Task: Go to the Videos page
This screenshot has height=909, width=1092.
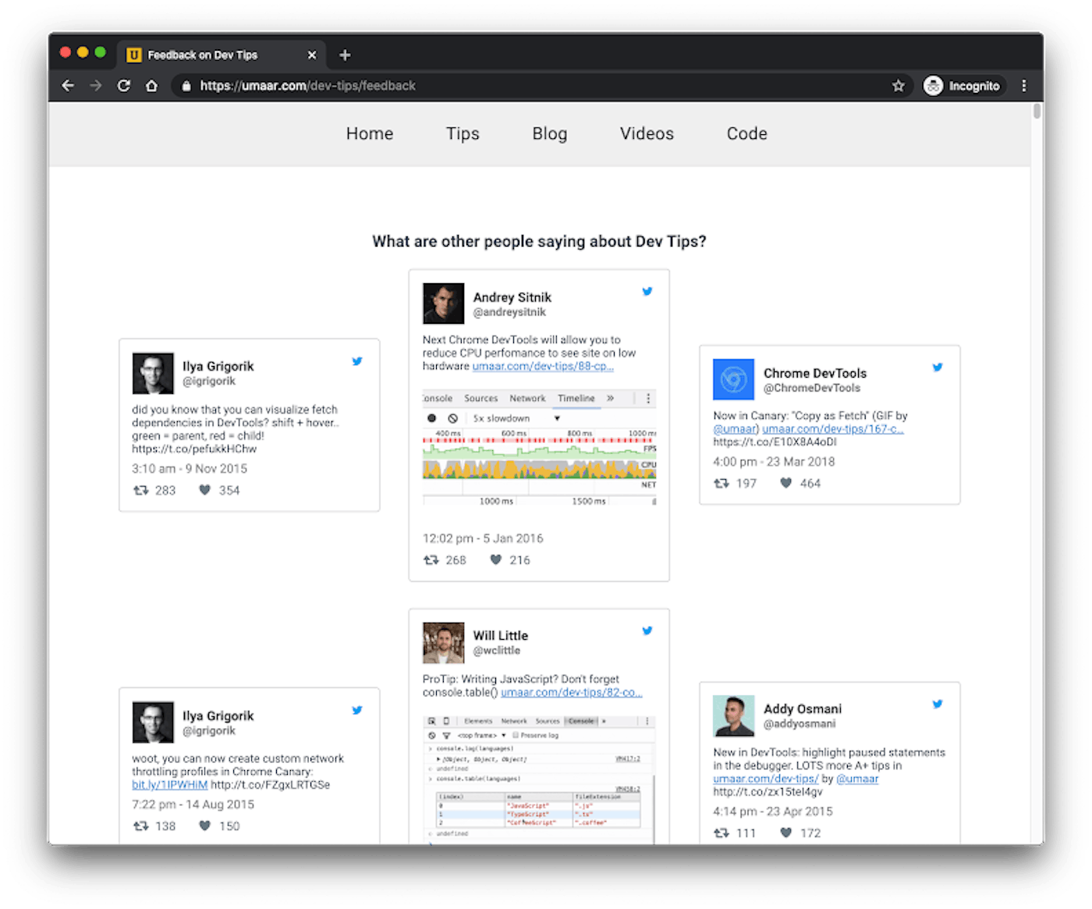Action: coord(647,133)
